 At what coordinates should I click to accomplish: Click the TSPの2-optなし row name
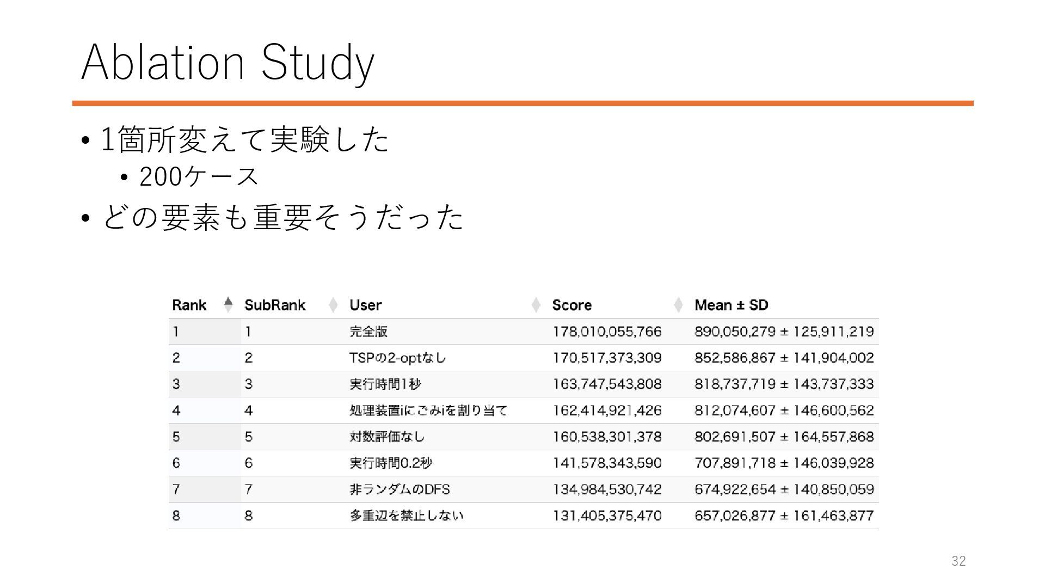pos(397,358)
